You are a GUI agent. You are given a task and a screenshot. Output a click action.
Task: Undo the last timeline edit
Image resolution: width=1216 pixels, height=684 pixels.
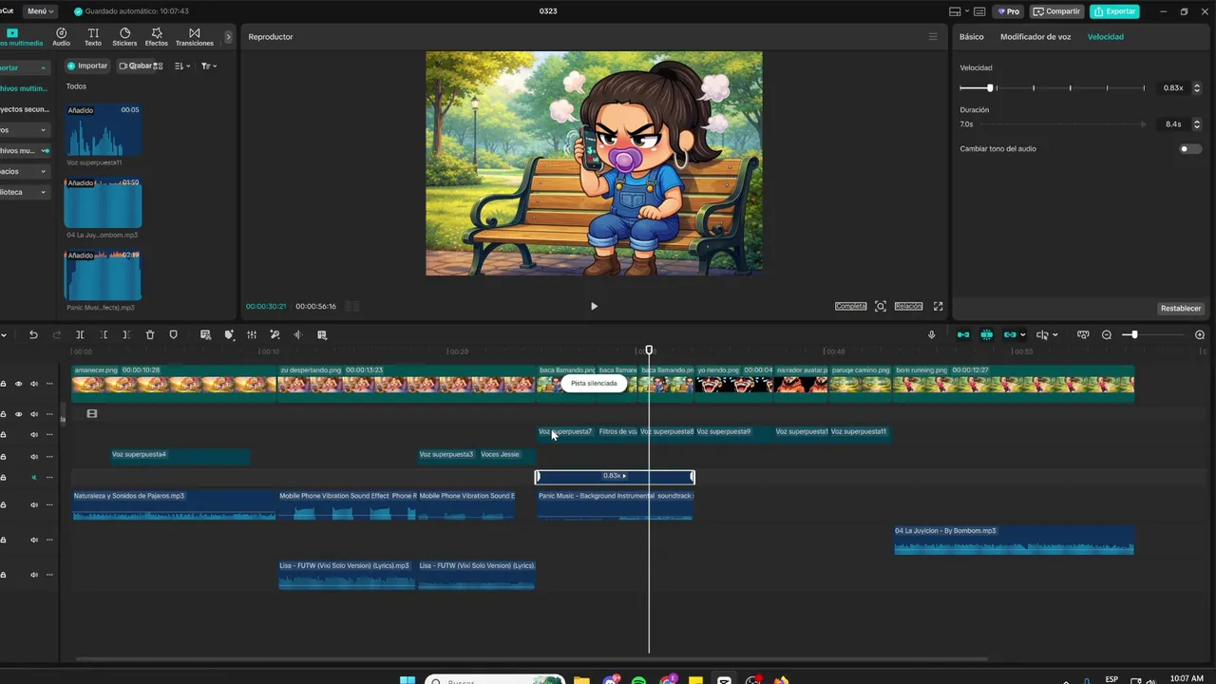tap(33, 335)
